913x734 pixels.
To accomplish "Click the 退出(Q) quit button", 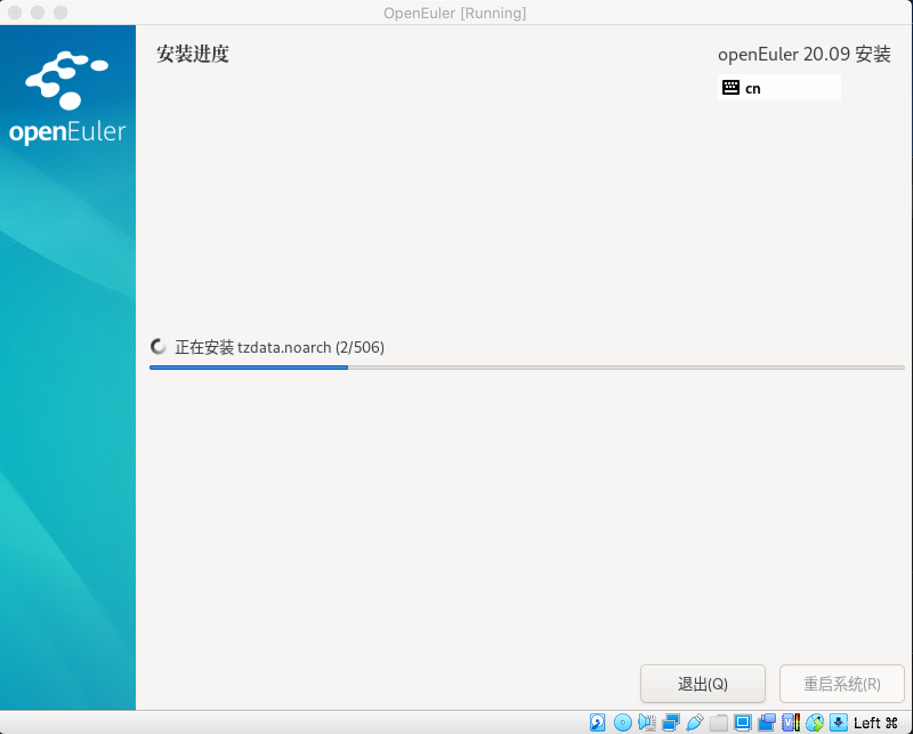I will 702,683.
